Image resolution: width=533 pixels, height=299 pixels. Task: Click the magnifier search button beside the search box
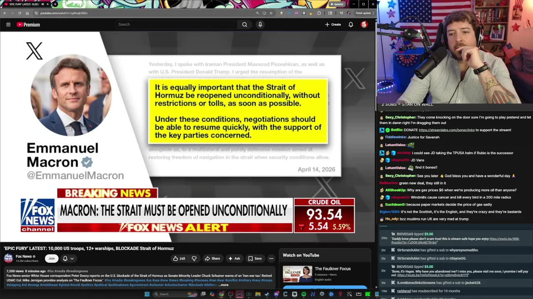[x=245, y=25]
